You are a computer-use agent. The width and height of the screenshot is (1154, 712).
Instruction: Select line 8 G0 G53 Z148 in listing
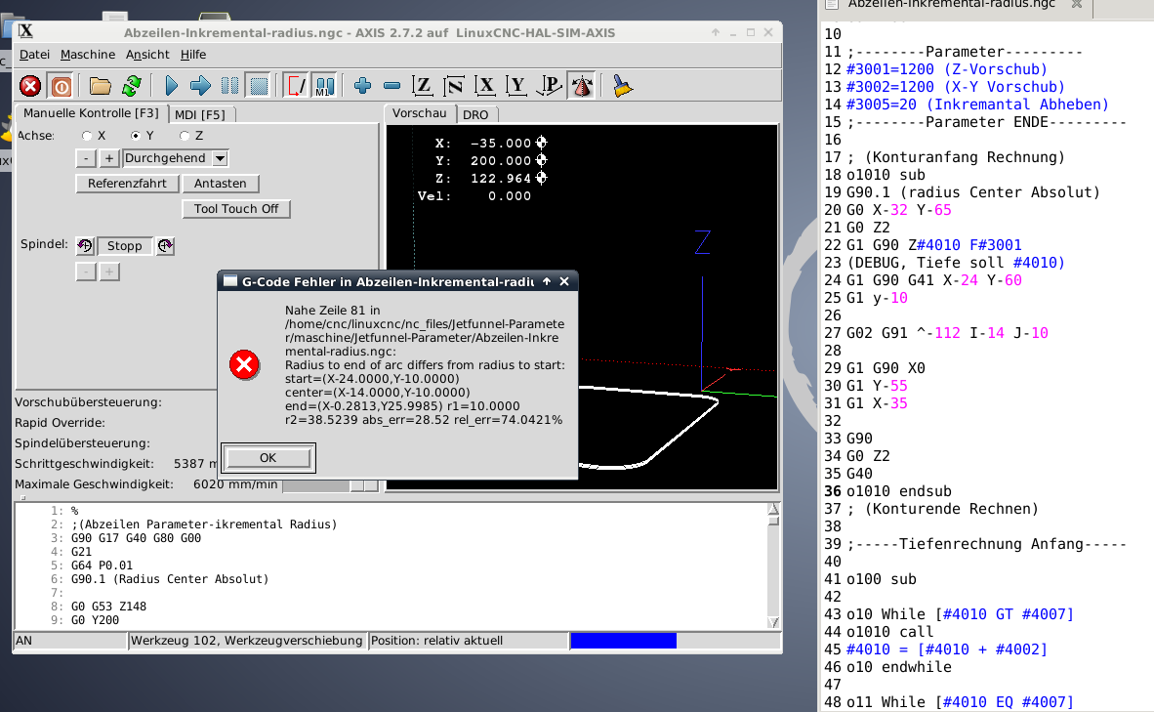(109, 607)
